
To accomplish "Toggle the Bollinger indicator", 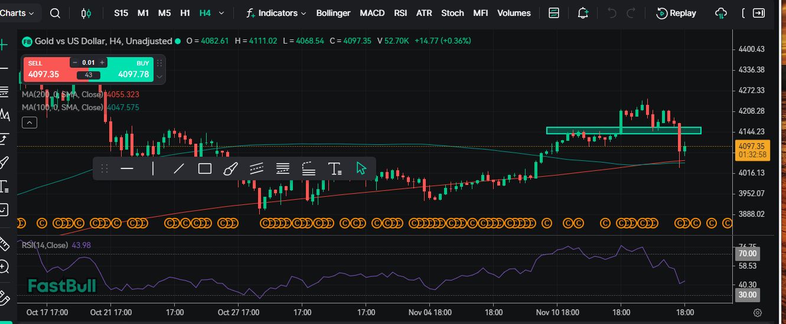I will coord(333,13).
